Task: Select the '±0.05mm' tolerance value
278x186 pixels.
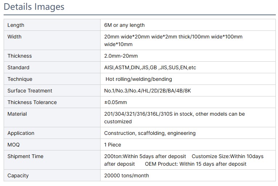Action: pyautogui.click(x=115, y=102)
